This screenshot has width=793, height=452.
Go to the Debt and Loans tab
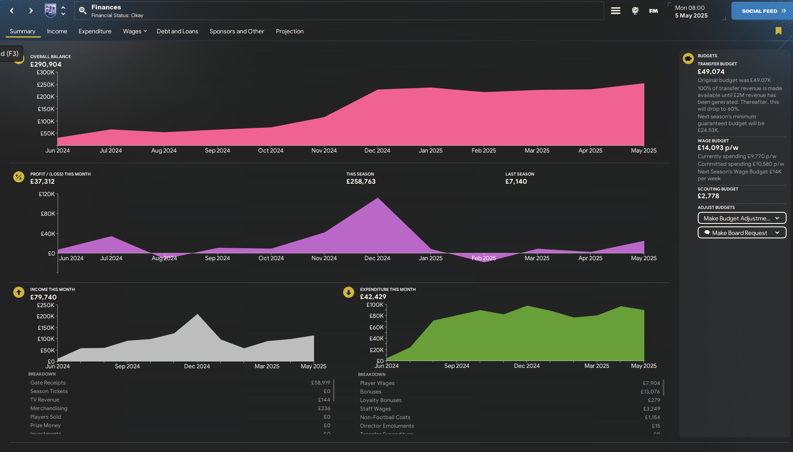pos(177,31)
